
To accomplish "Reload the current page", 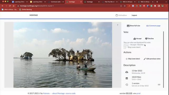I will (10, 6).
